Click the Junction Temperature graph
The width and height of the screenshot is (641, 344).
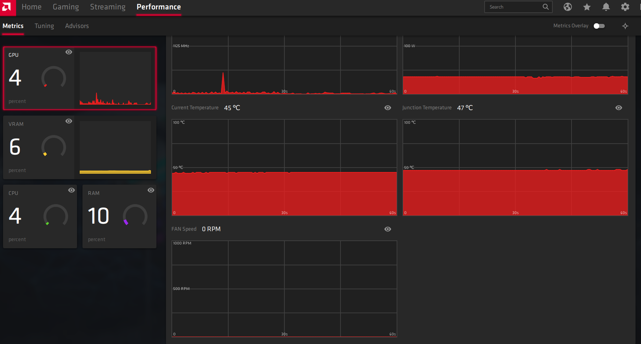[515, 168]
